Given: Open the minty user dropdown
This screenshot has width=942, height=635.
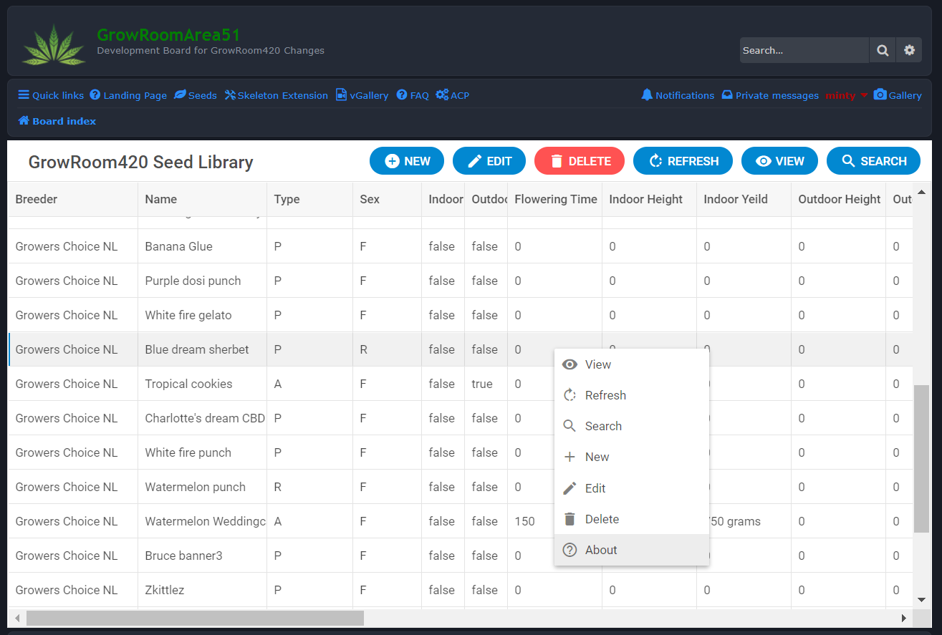Looking at the screenshot, I should (846, 95).
